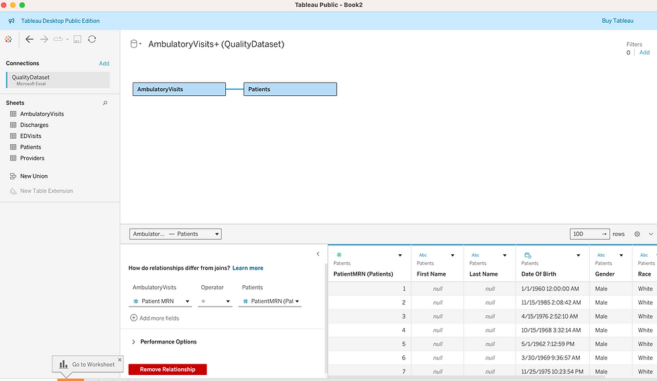
Task: Open data grid settings gear
Action: click(x=637, y=234)
